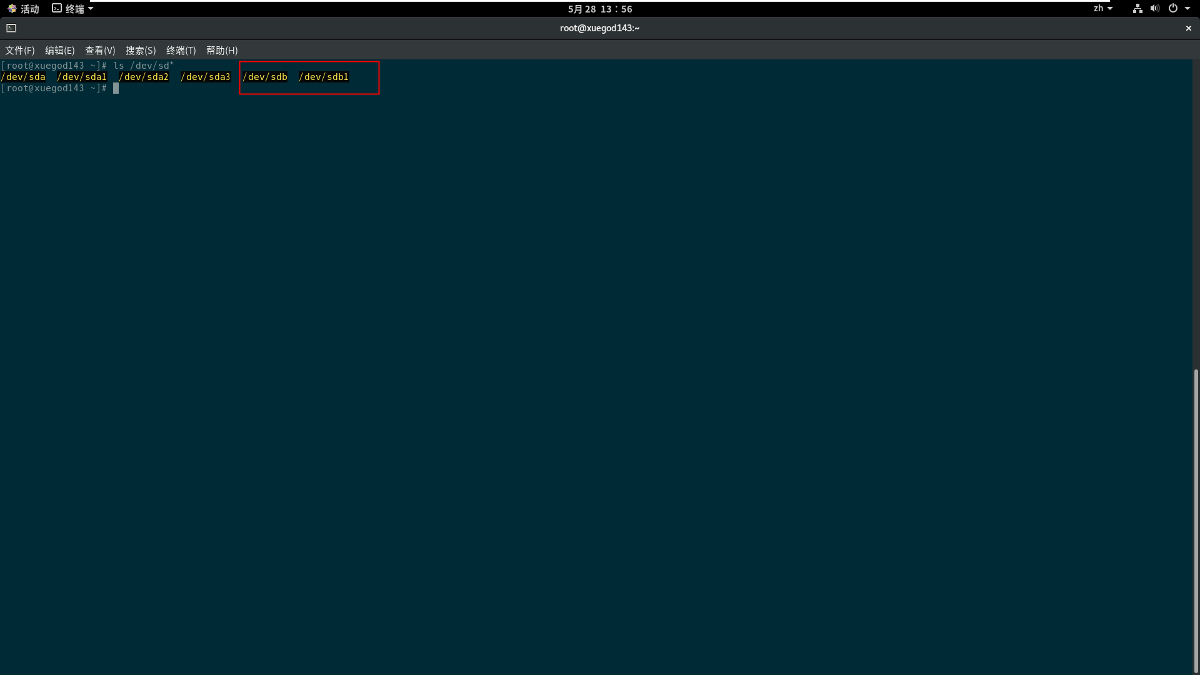
Task: Click the 终端 terminal icon in top bar
Action: tap(57, 8)
